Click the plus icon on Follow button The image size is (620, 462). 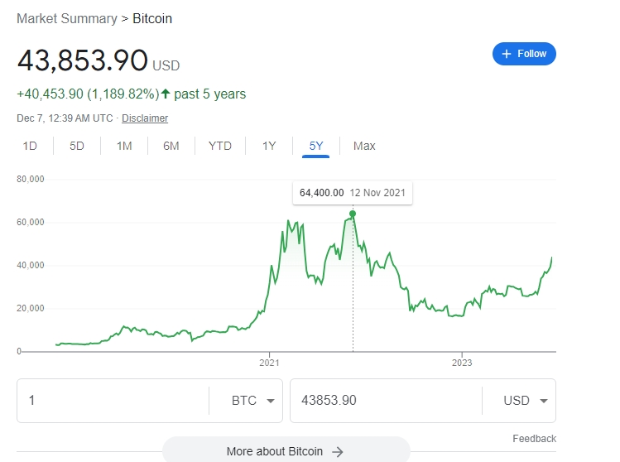pos(507,54)
